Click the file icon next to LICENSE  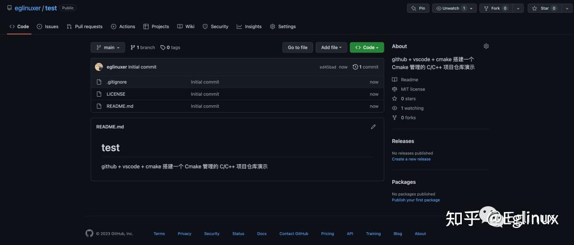click(x=99, y=94)
